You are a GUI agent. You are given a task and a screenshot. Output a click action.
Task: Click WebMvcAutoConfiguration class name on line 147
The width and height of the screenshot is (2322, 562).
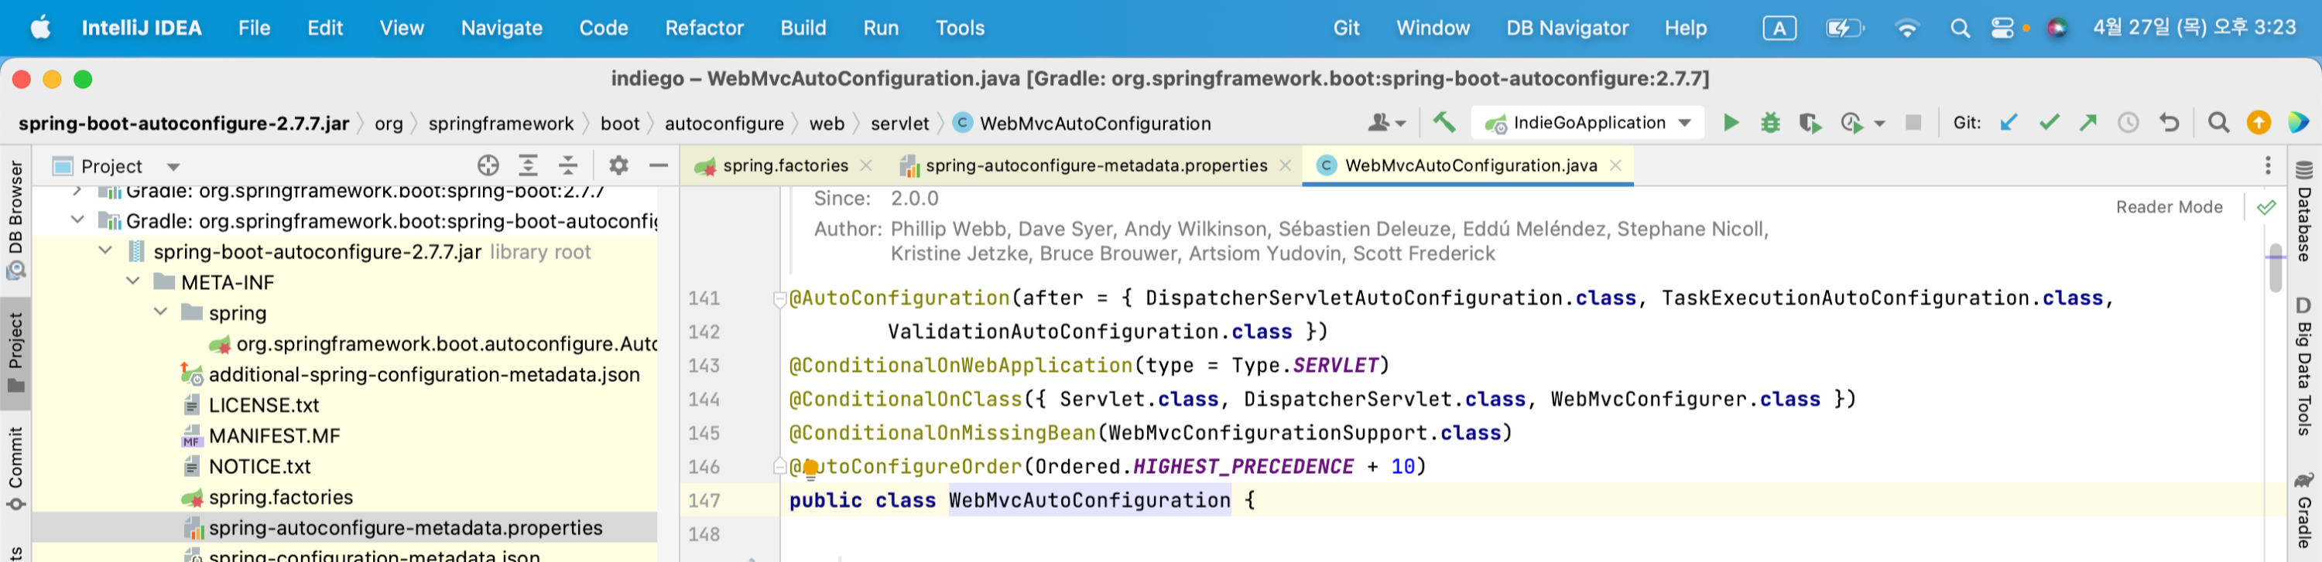(x=1089, y=501)
